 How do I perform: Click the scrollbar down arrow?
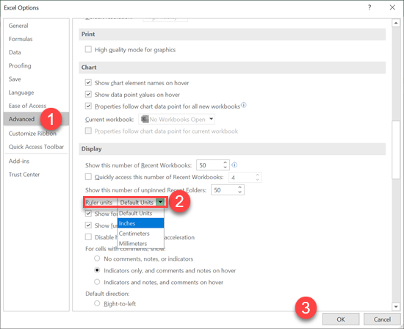[x=396, y=306]
